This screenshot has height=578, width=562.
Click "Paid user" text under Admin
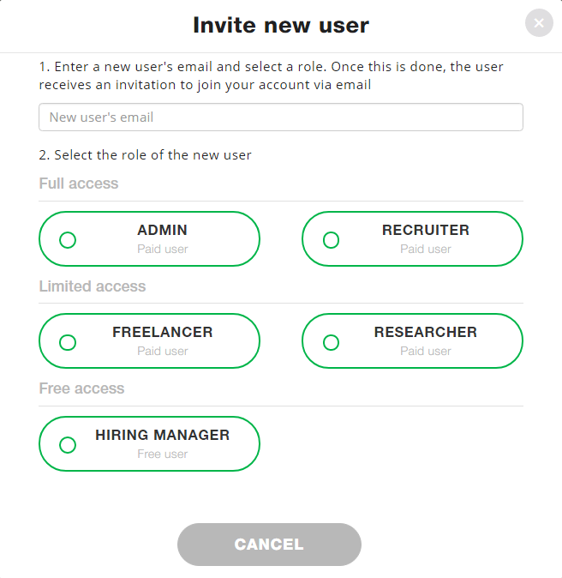tap(162, 250)
